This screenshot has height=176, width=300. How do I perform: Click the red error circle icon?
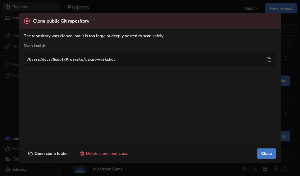pos(27,21)
